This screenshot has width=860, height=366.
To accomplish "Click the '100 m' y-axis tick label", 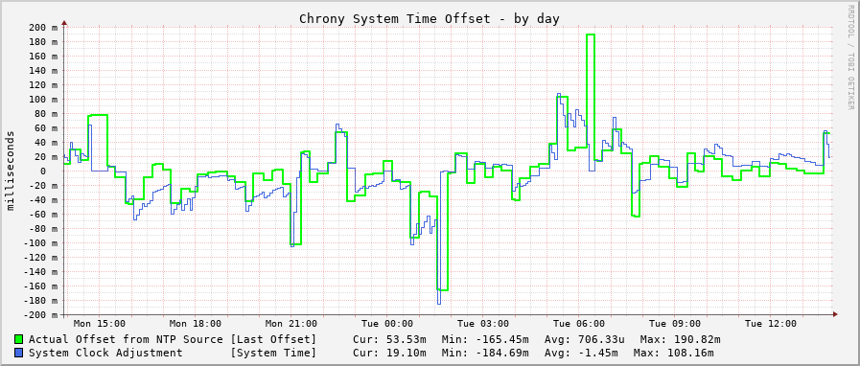I will pyautogui.click(x=42, y=100).
